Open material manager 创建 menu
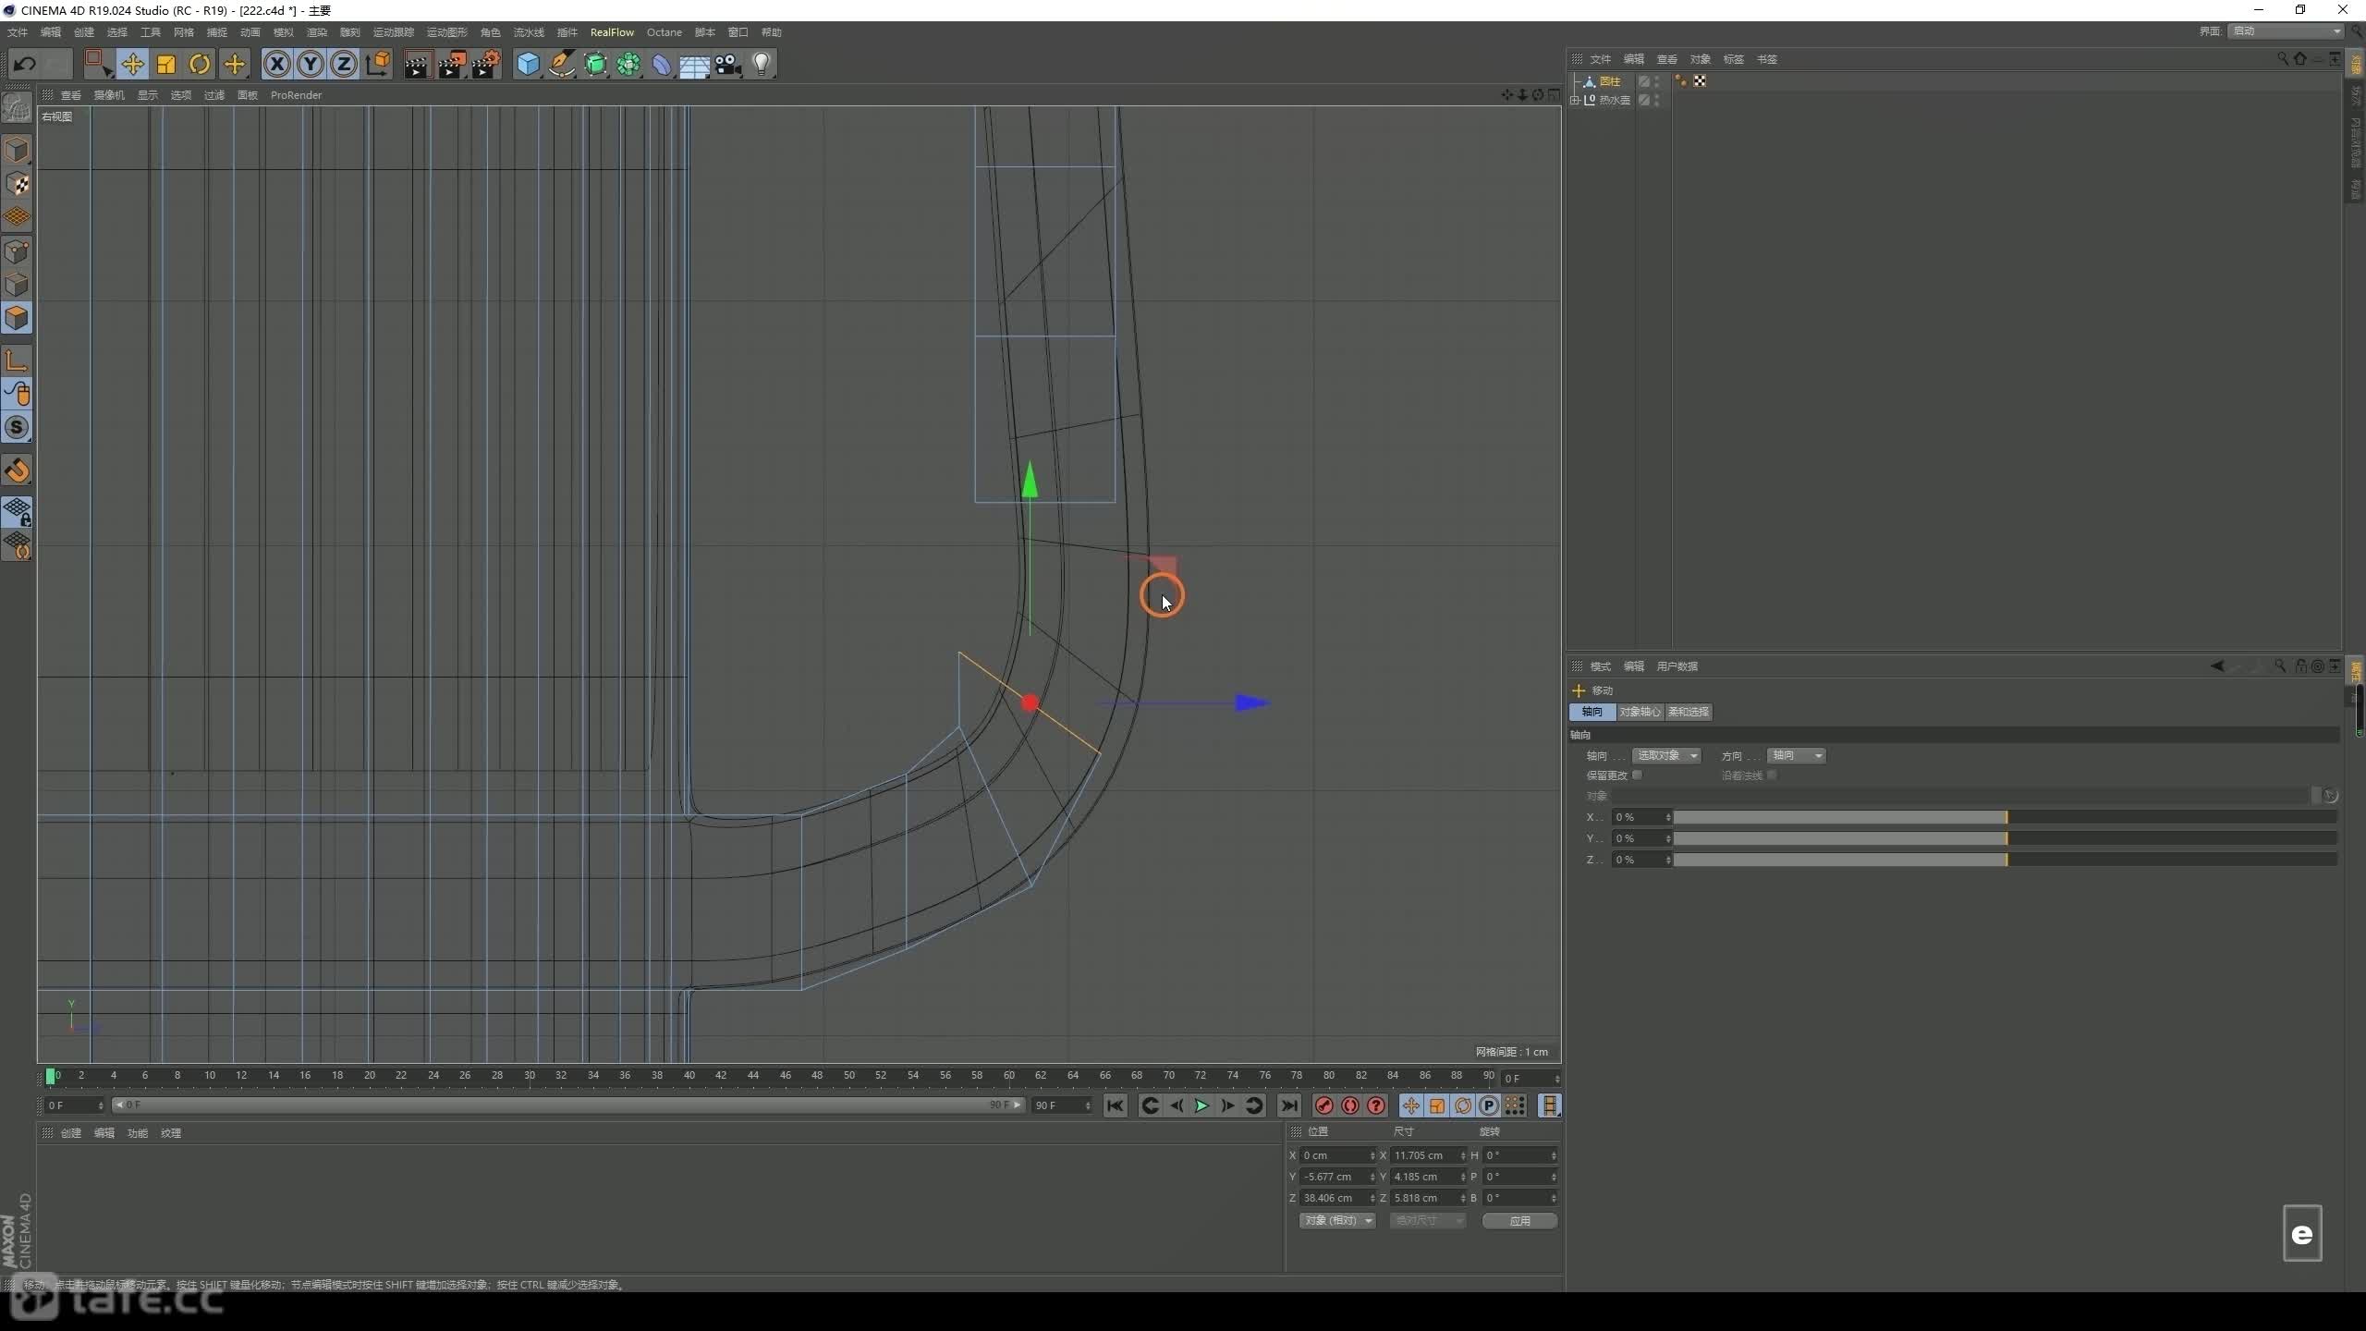This screenshot has width=2366, height=1331. 71,1133
